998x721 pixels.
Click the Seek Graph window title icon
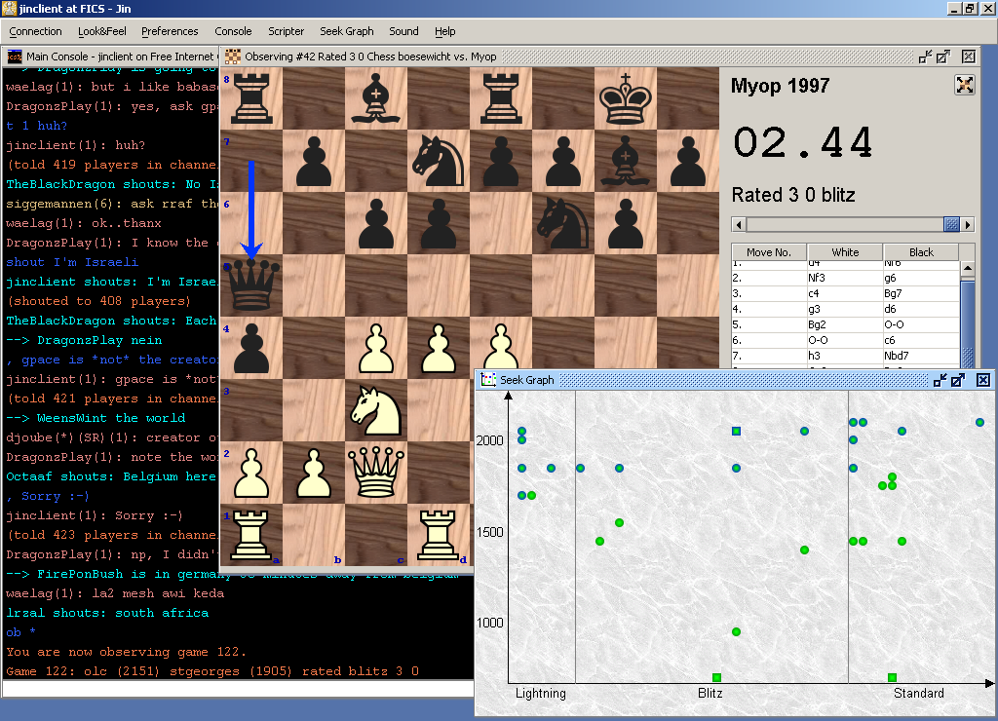488,380
